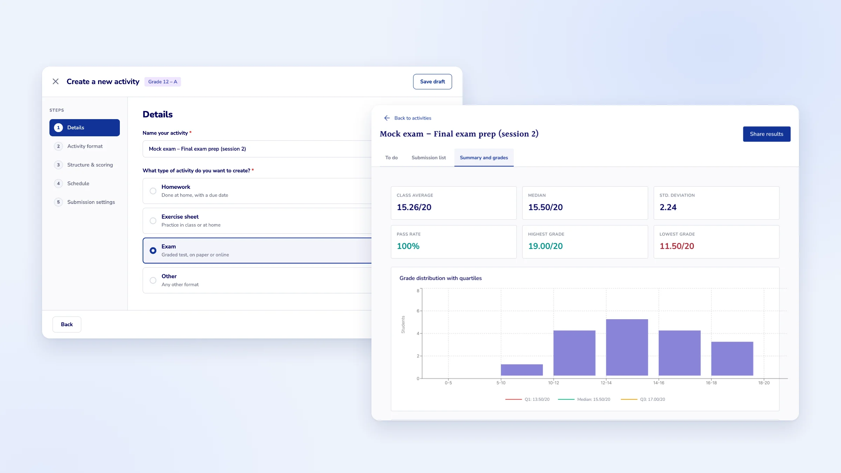This screenshot has width=841, height=473.
Task: Click Share results button
Action: coord(767,134)
